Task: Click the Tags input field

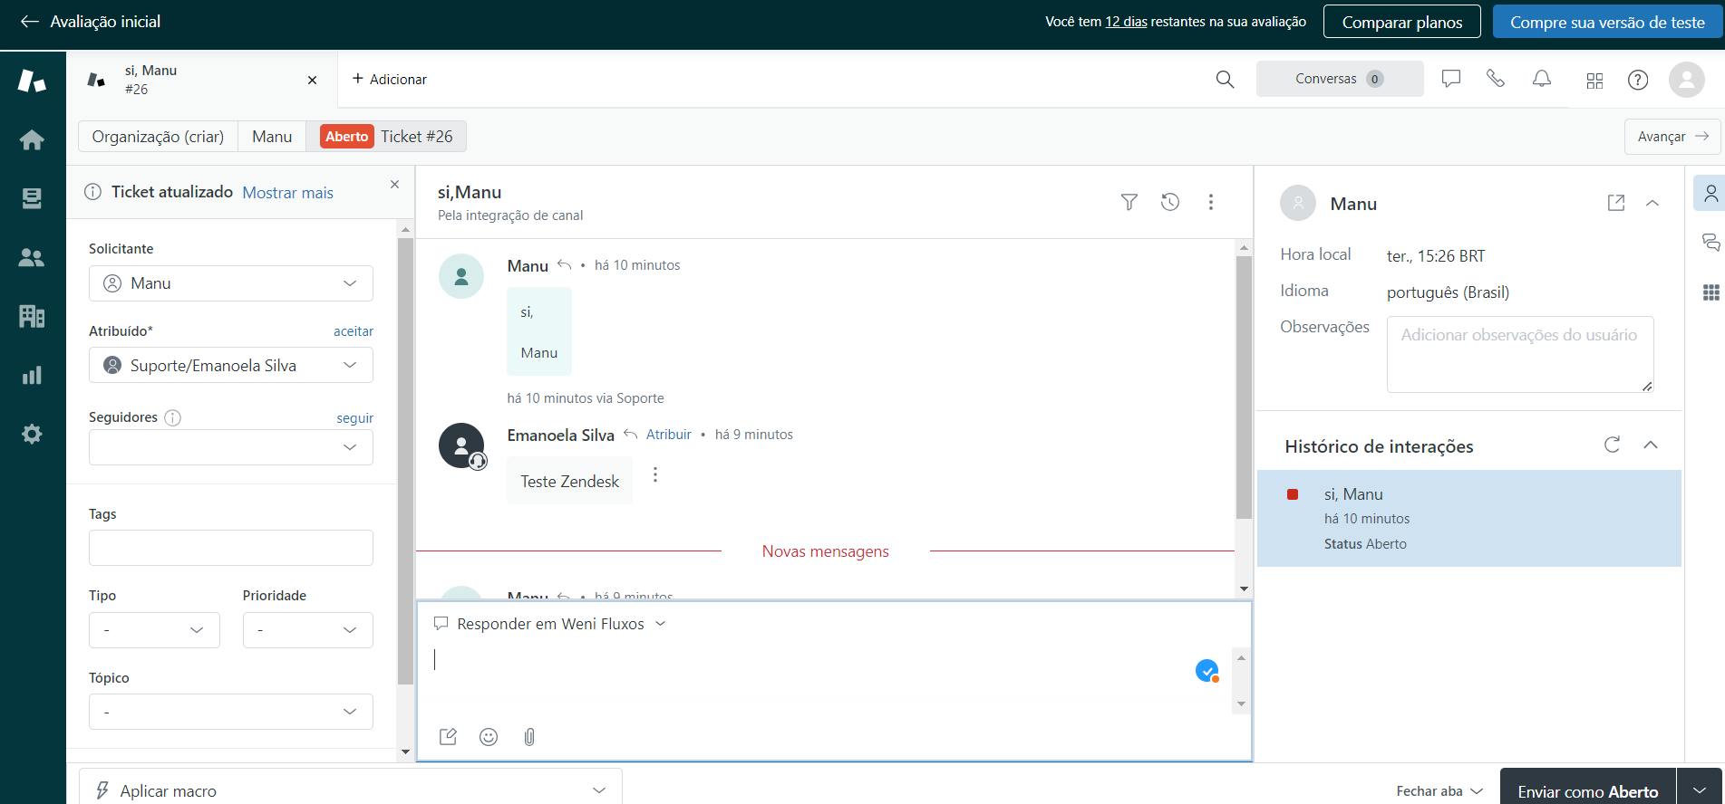Action: (x=231, y=548)
